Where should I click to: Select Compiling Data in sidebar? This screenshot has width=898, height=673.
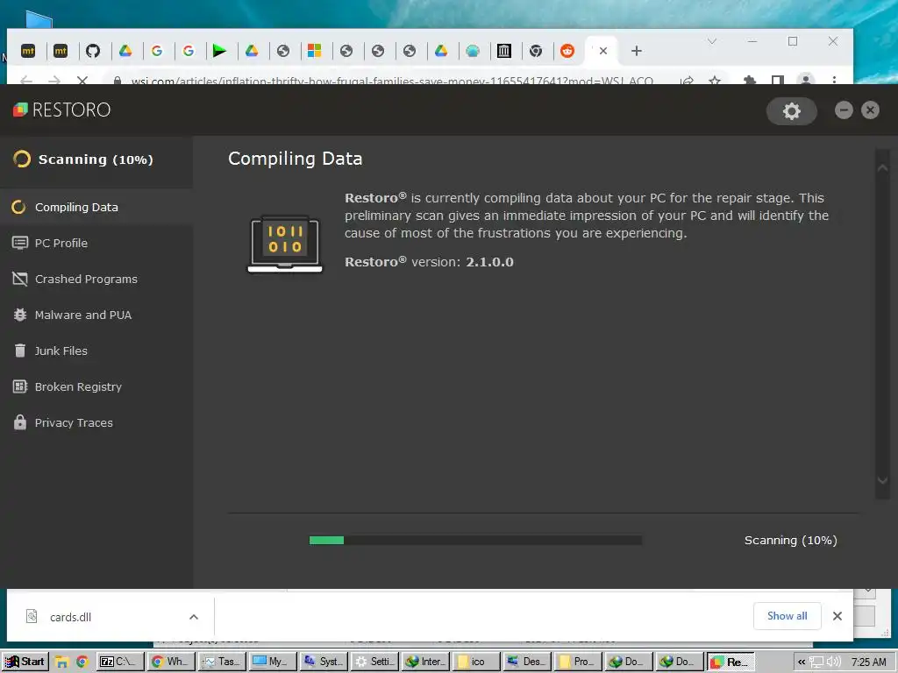(96, 207)
